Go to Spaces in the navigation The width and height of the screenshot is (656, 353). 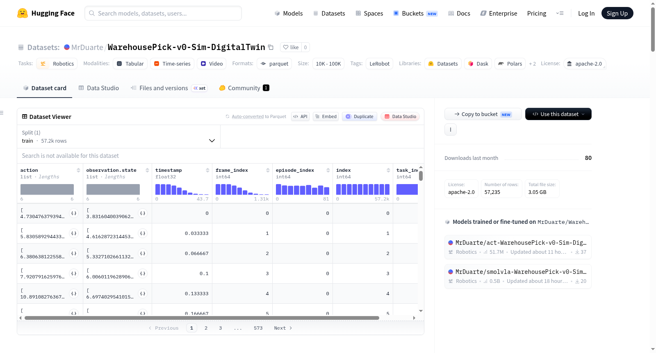(369, 13)
